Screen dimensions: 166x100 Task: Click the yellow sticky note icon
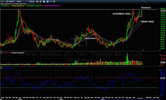pos(54,2)
